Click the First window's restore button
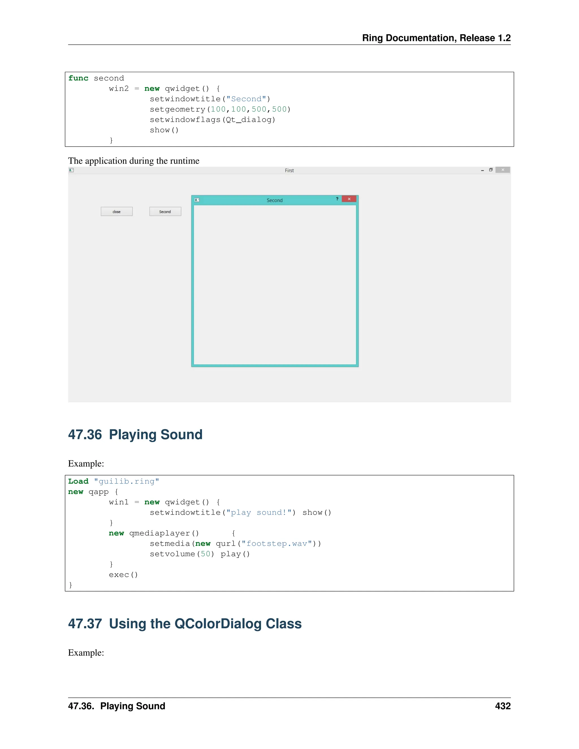 coord(491,170)
